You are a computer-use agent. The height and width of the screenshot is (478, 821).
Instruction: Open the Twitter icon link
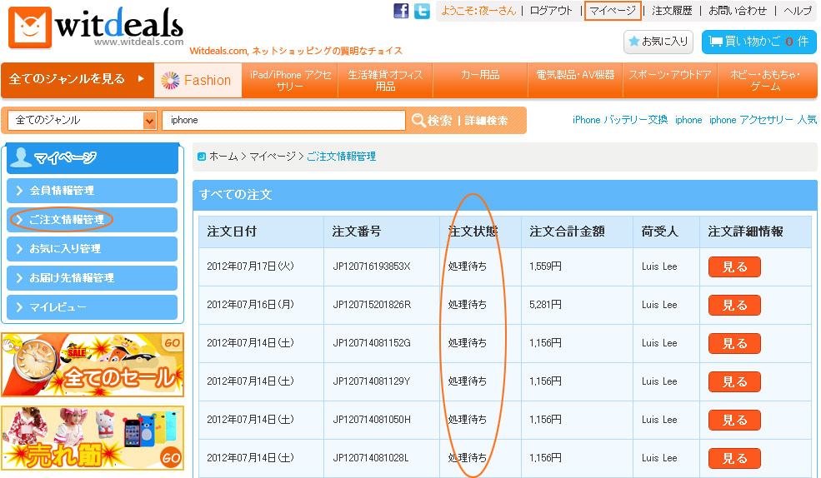[422, 11]
